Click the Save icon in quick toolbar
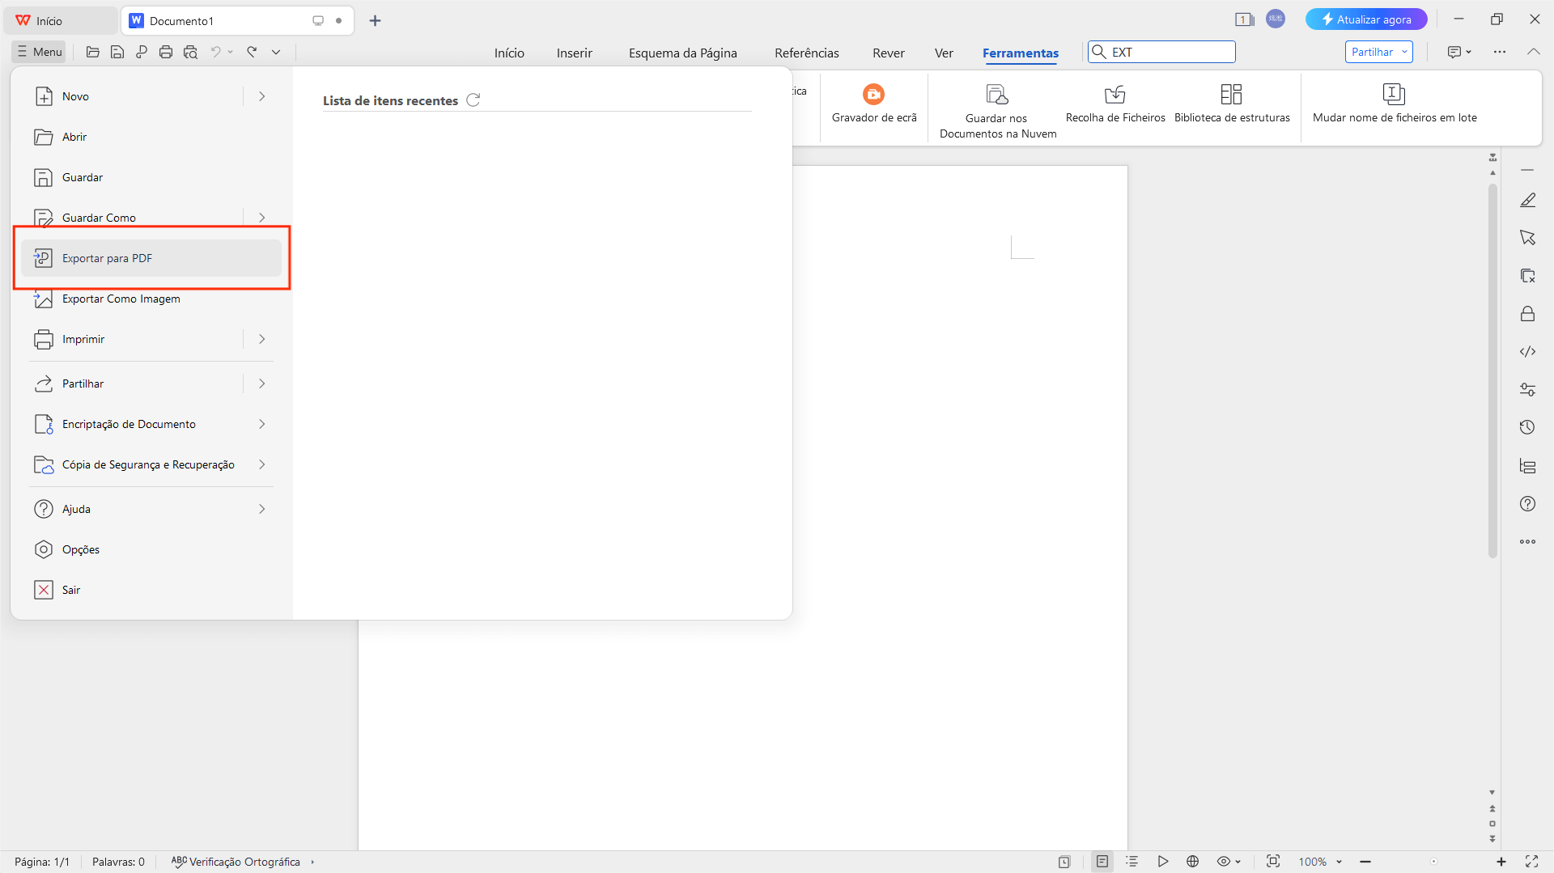1554x873 pixels. pos(117,52)
